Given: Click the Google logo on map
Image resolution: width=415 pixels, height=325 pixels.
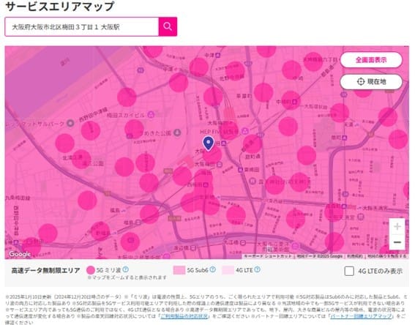Looking at the screenshot, I should point(20,254).
